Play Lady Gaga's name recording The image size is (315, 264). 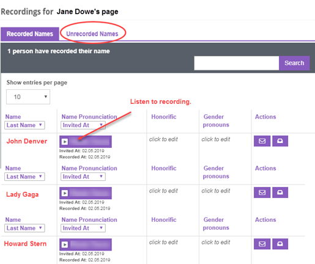point(65,193)
